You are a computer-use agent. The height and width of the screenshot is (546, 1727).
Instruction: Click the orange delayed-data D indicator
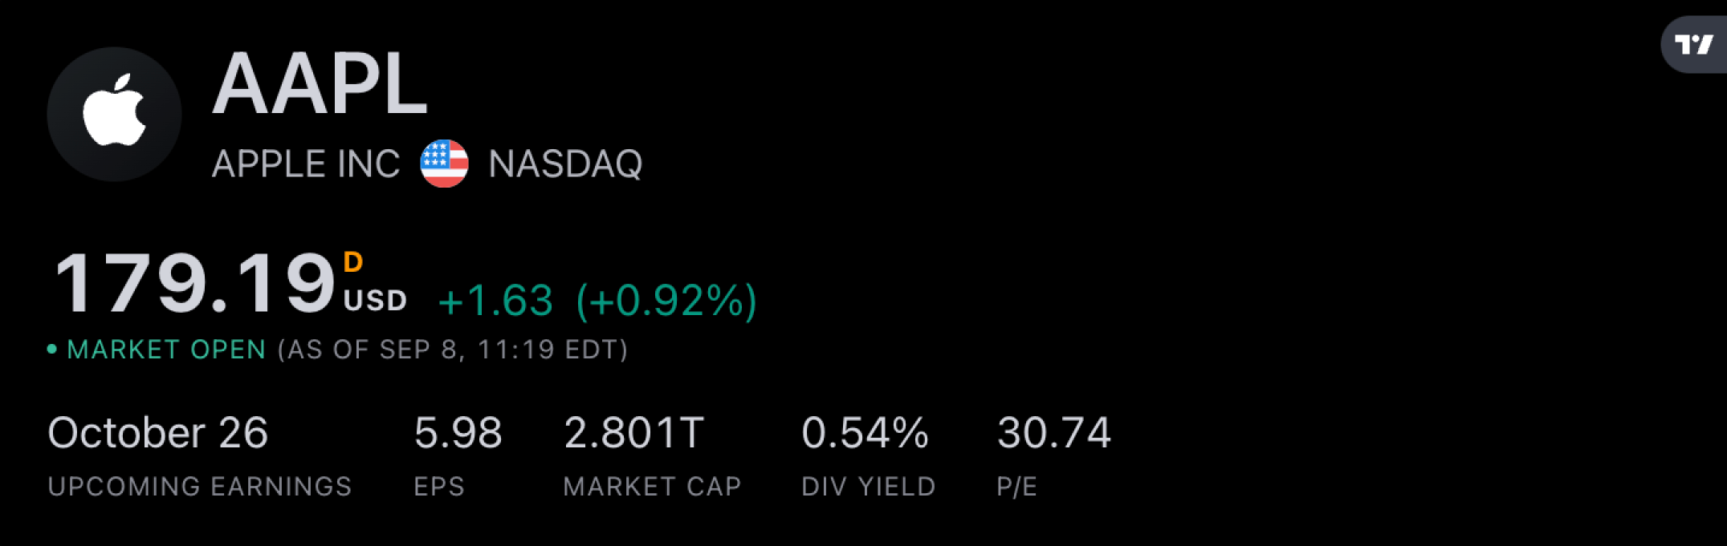[353, 262]
